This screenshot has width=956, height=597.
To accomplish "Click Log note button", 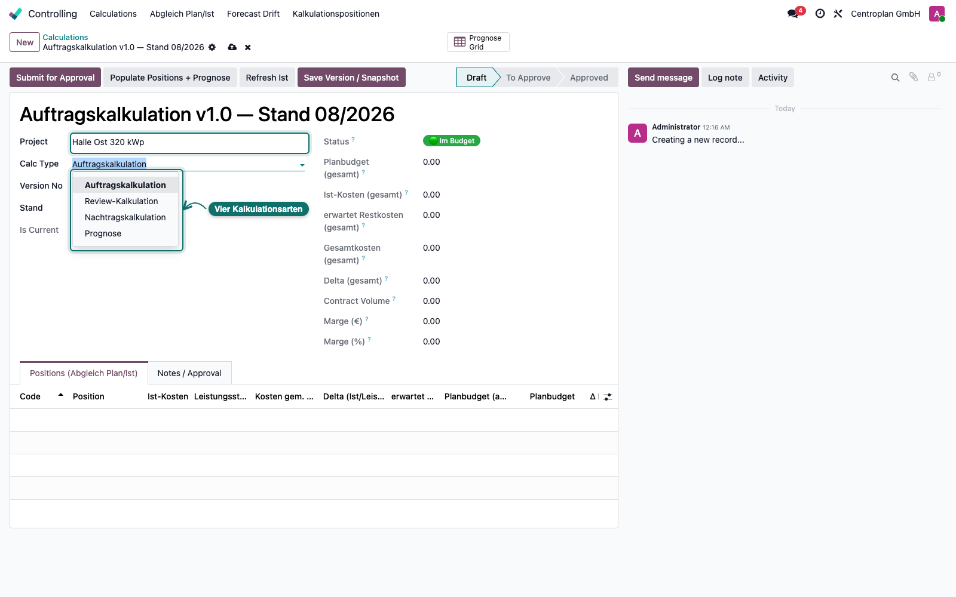I will click(725, 78).
